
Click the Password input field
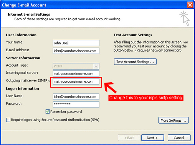[76, 104]
